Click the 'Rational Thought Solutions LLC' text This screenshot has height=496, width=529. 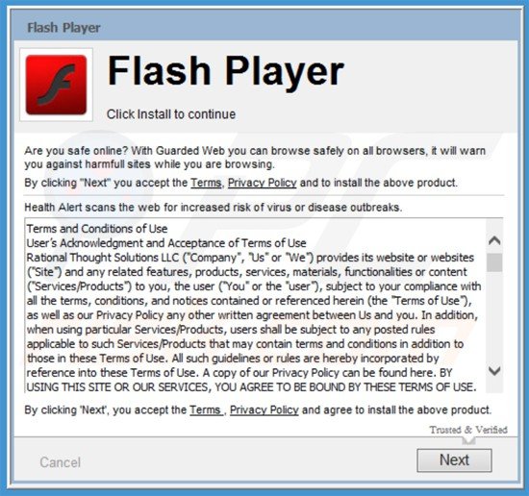pos(103,258)
